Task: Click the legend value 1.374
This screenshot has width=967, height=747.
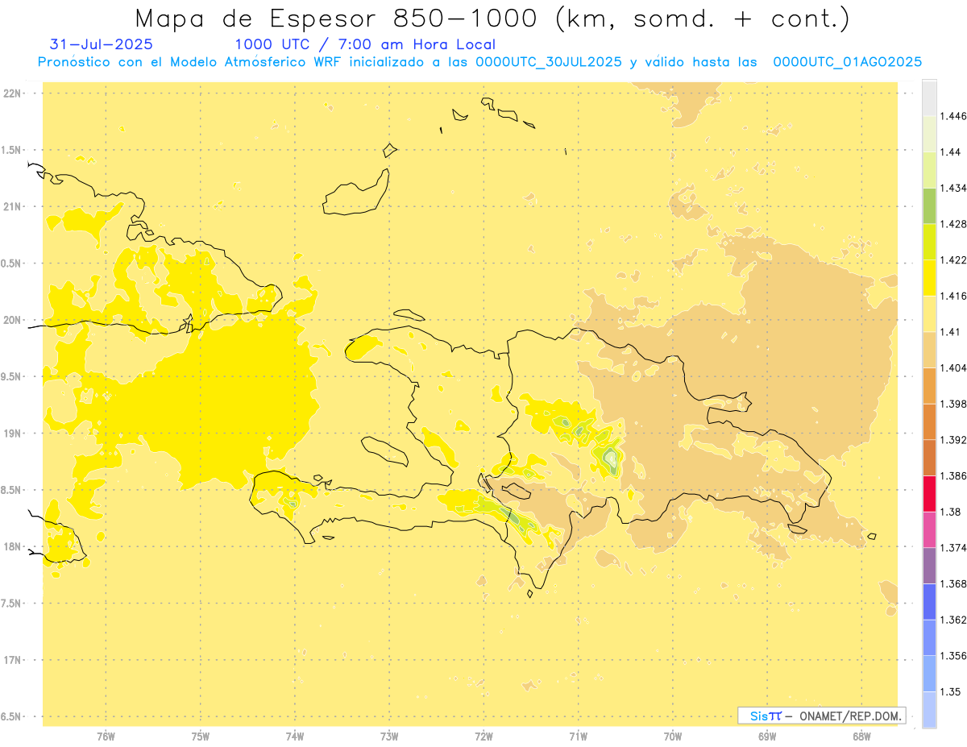Action: pos(953,548)
